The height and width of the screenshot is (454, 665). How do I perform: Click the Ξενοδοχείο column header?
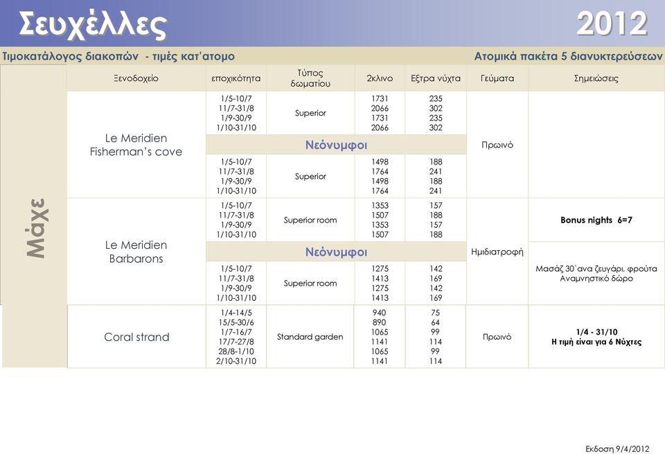click(x=136, y=78)
